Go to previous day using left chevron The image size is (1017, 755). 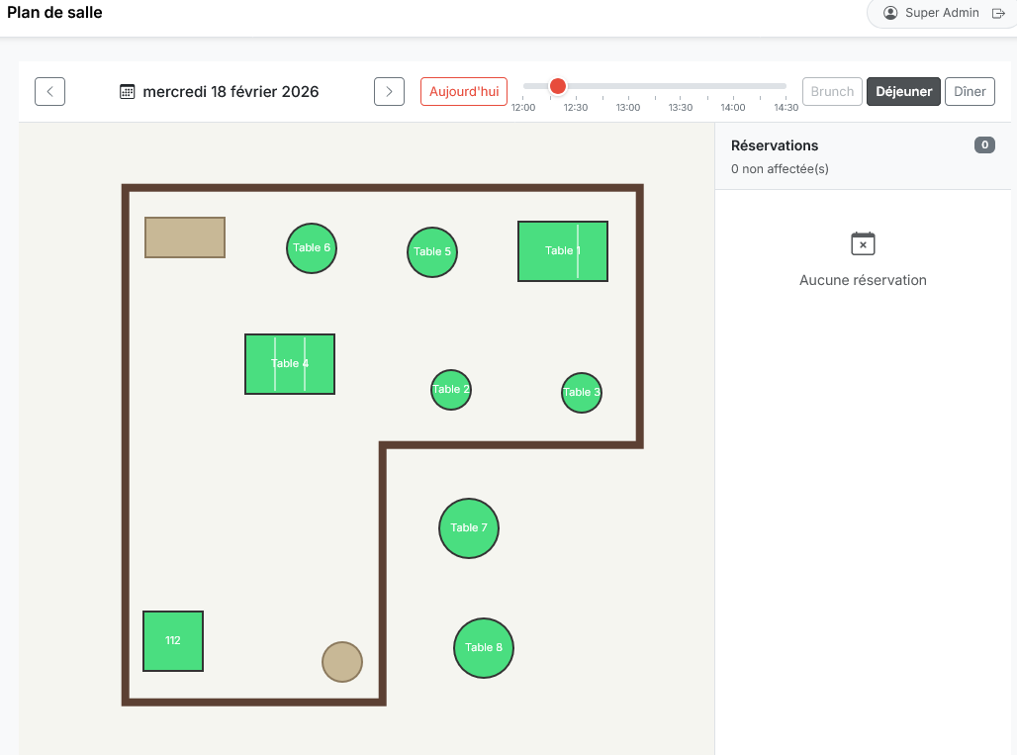[49, 91]
